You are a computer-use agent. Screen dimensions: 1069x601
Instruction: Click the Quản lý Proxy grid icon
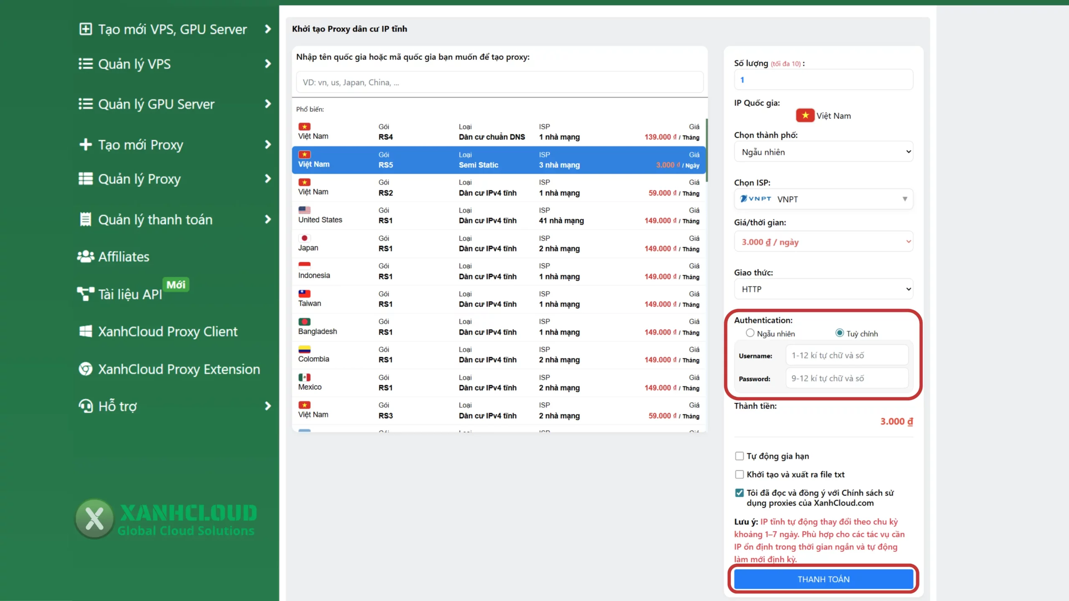[x=85, y=179]
